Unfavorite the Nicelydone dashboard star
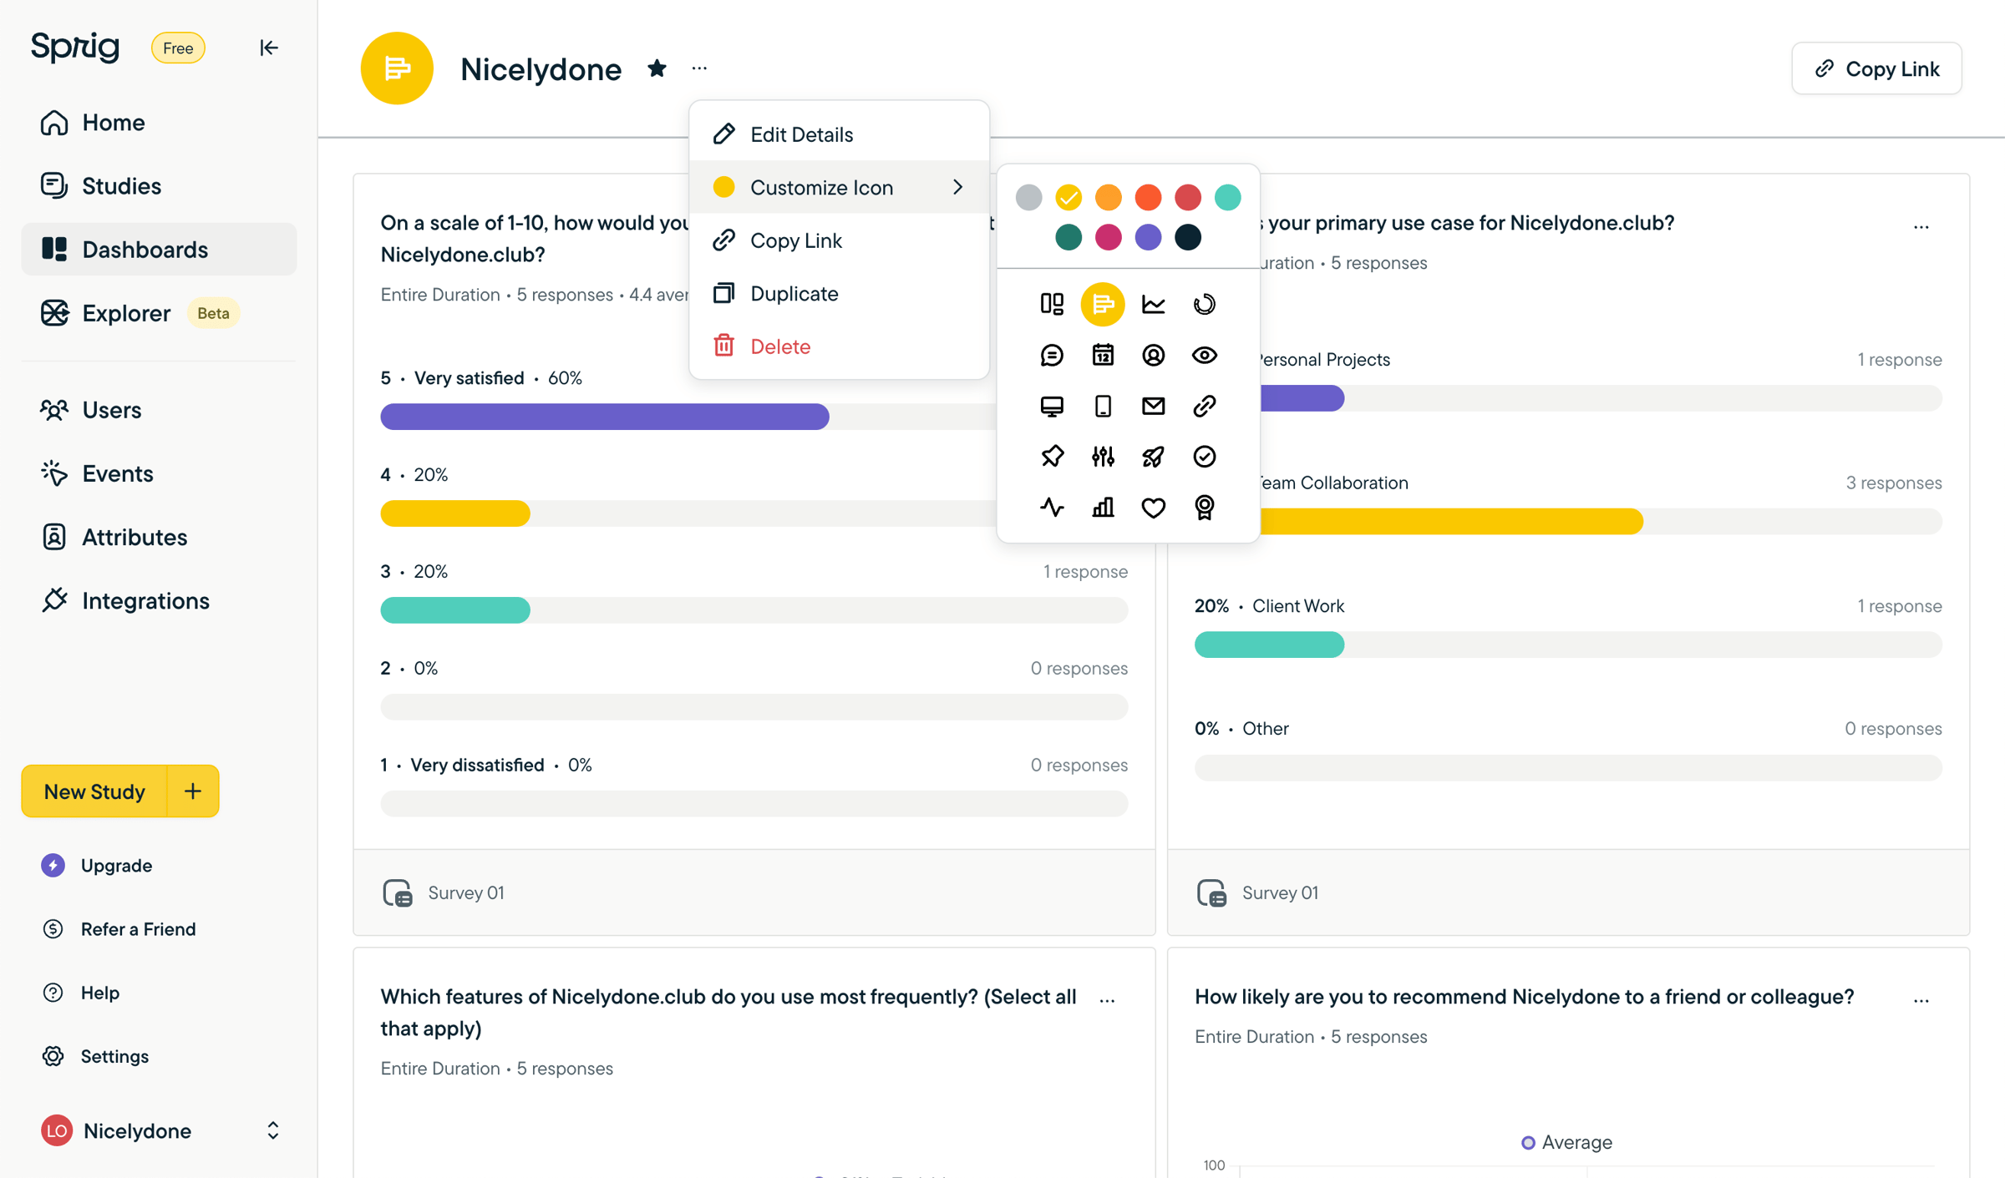The image size is (2005, 1178). pos(657,68)
